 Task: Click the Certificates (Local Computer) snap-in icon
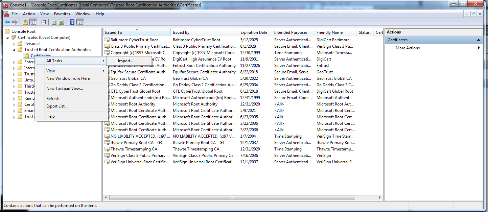point(14,38)
